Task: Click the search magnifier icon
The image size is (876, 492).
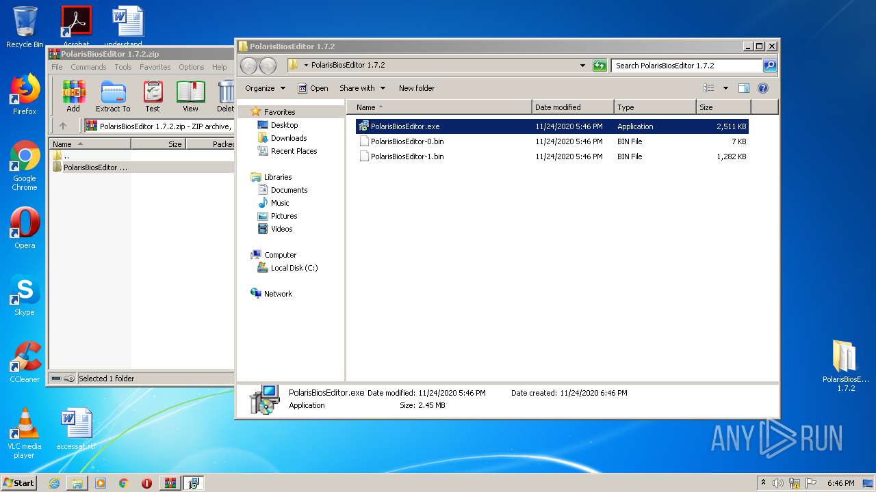Action: [770, 66]
